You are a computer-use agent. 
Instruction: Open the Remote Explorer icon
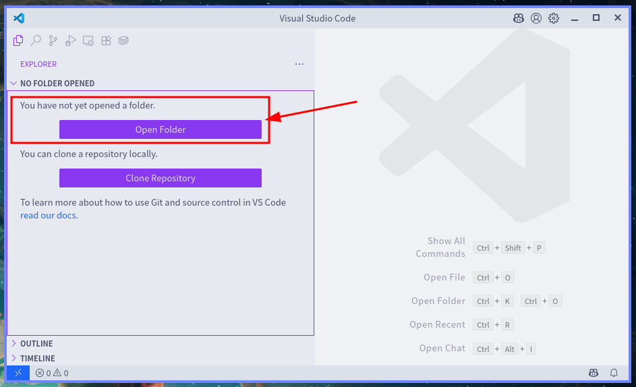point(88,40)
